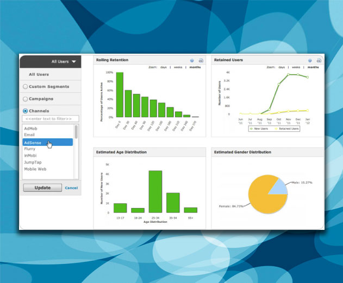Viewport: 343px width, 283px height.
Task: Click the Cancel link
Action: coord(71,188)
